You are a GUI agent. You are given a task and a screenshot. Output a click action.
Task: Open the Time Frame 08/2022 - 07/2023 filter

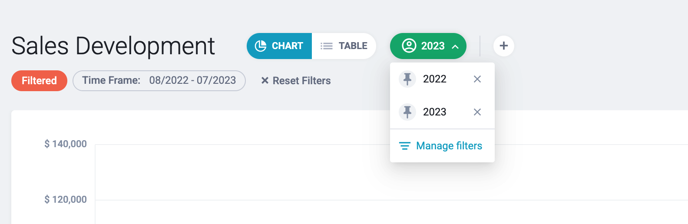[159, 81]
